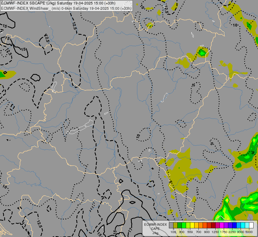Click the WindShear 0-6km title line

click(66, 8)
